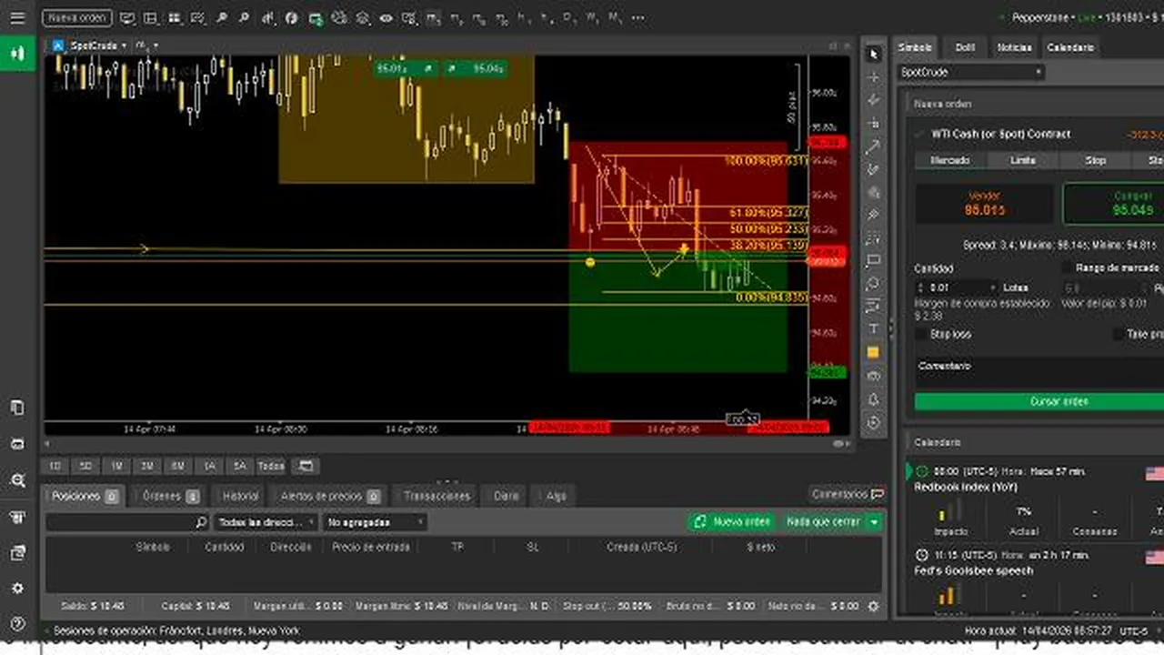This screenshot has width=1164, height=655.
Task: Select the Todos chart period button
Action: point(271,466)
